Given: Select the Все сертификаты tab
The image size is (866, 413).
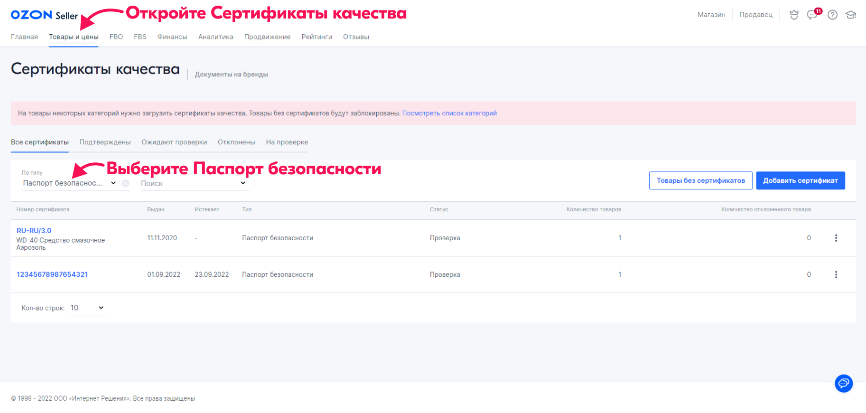Looking at the screenshot, I should coord(40,142).
